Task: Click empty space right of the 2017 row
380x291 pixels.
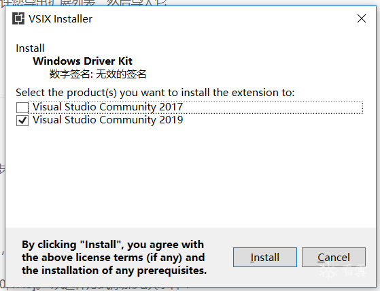Action: click(x=271, y=107)
